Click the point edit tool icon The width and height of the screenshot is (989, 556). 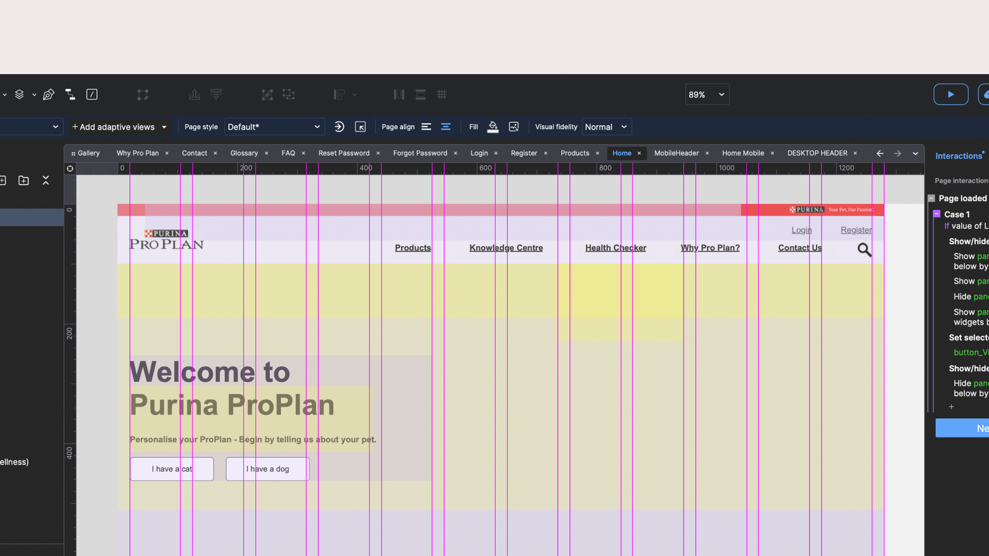143,95
